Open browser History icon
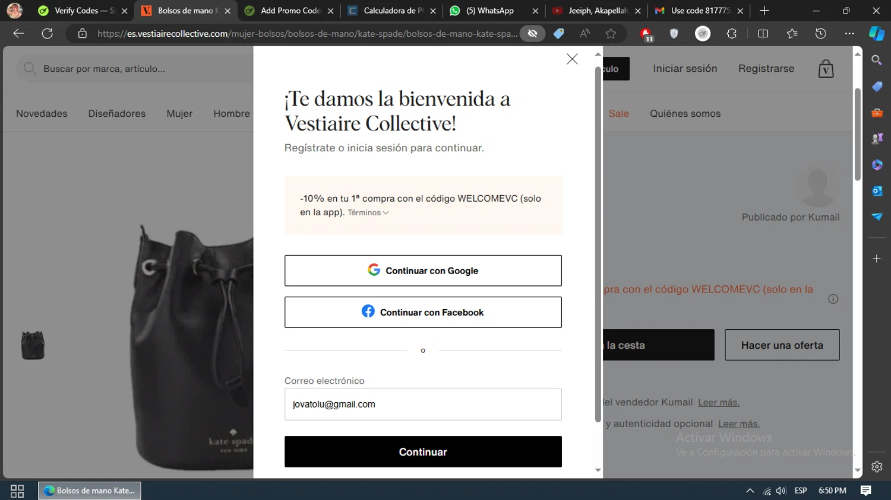891x500 pixels. [821, 34]
